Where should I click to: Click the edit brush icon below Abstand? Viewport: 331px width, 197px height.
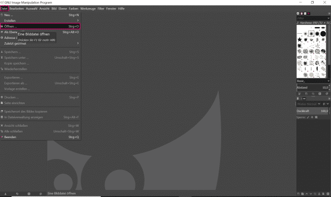click(299, 94)
